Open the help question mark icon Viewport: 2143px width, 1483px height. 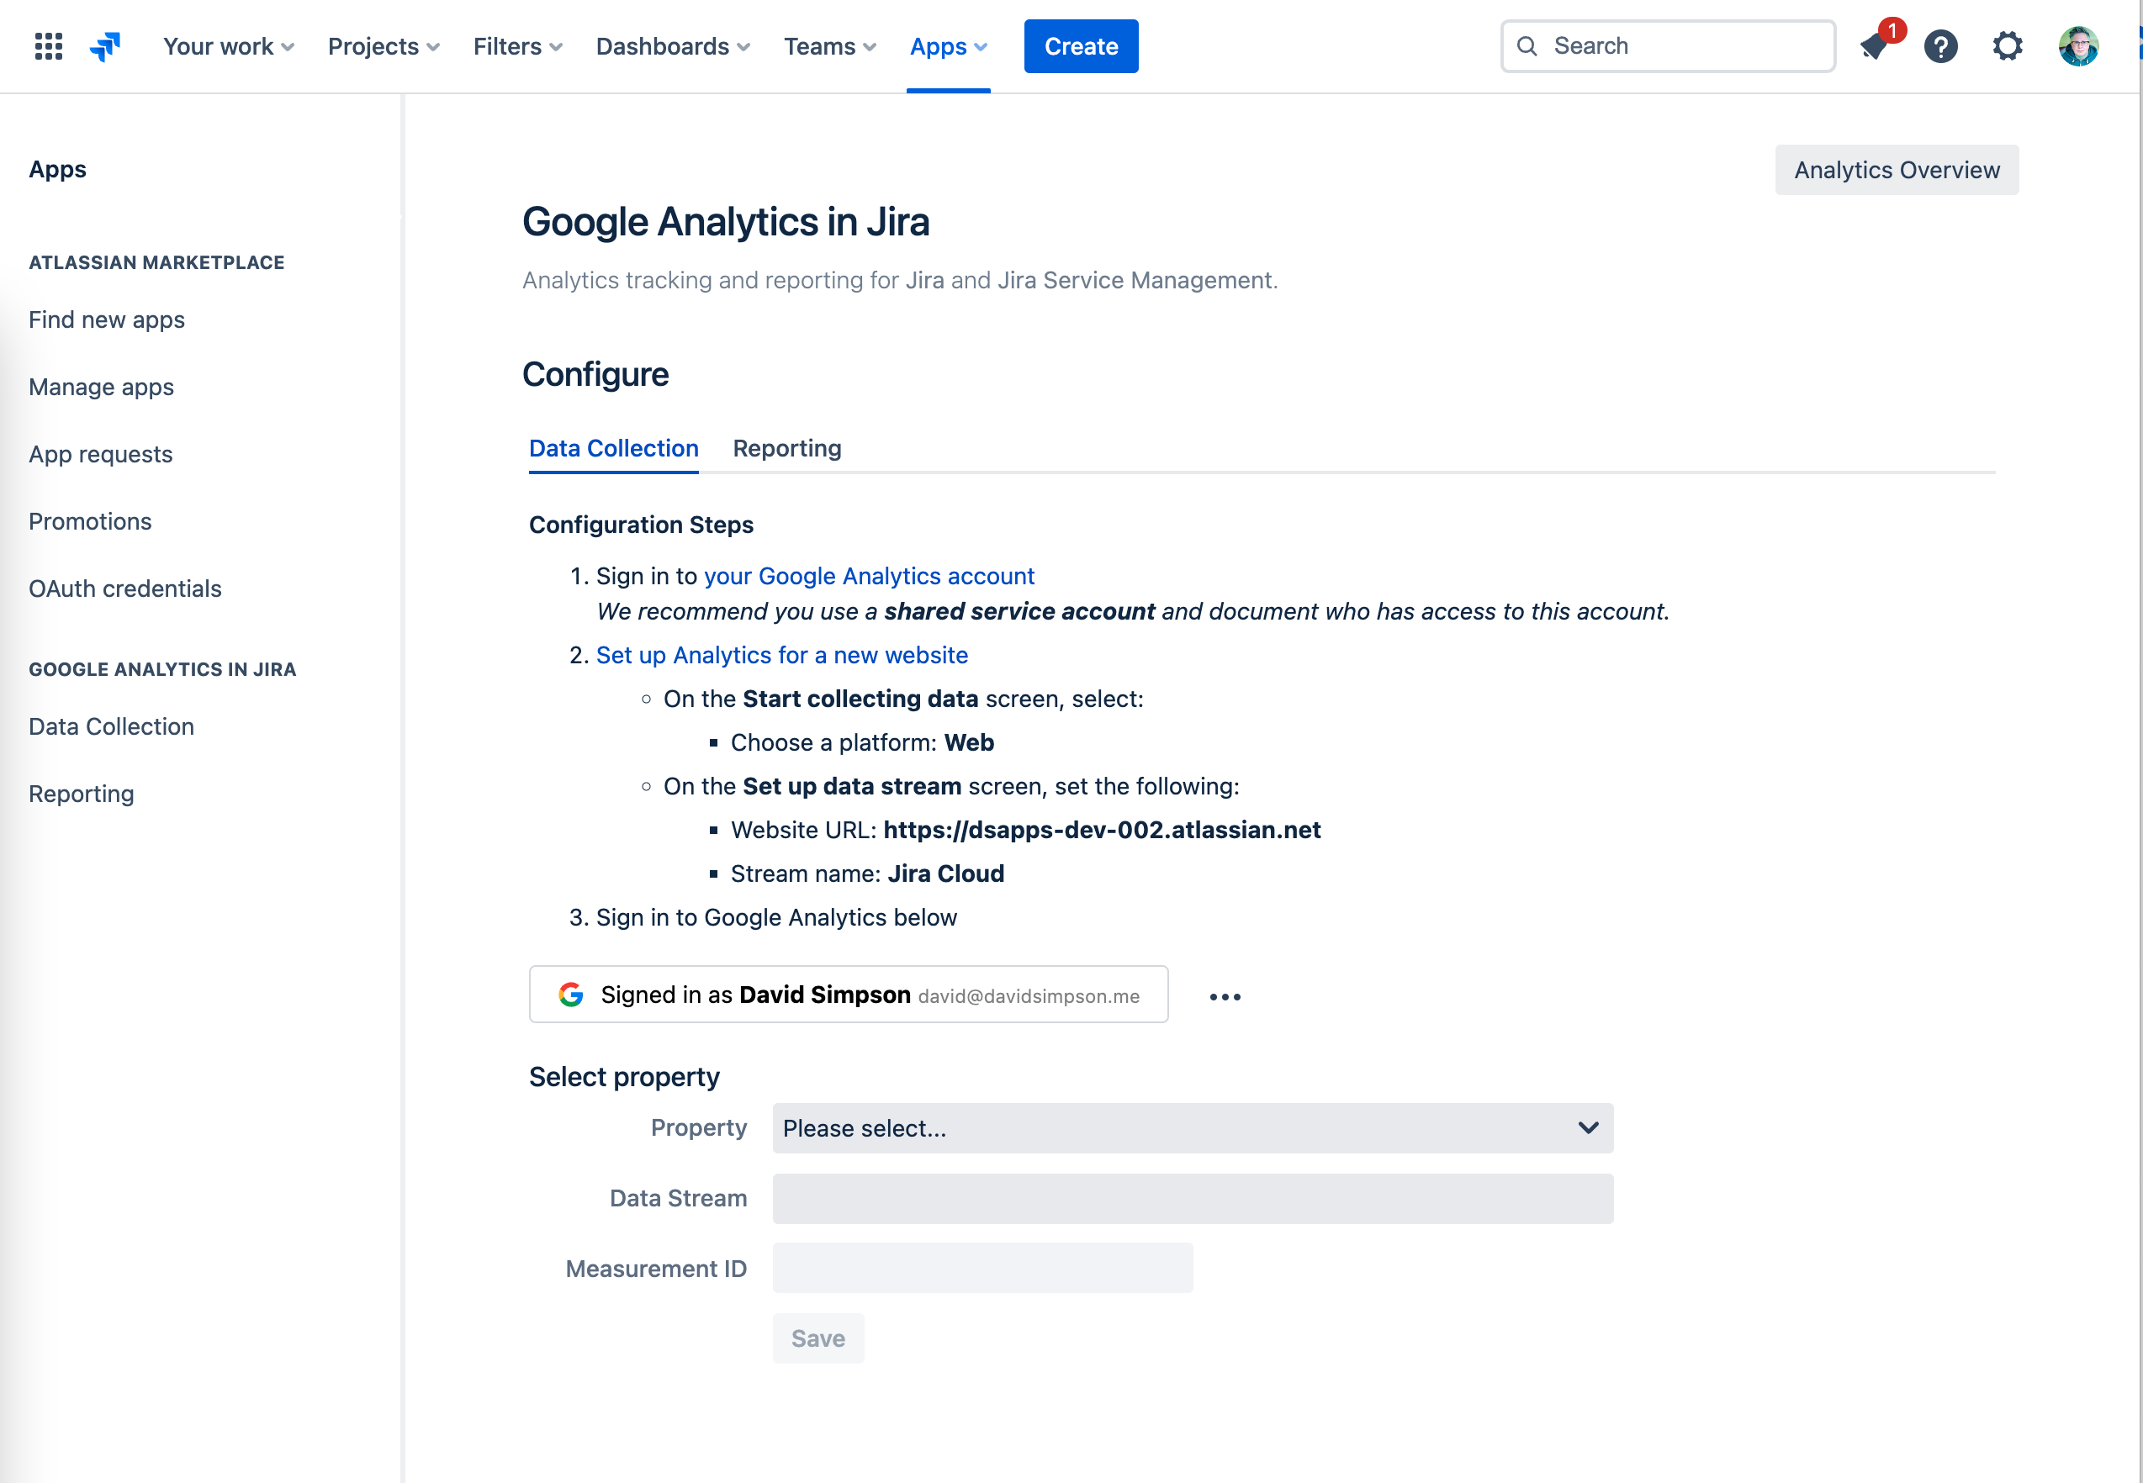click(1940, 46)
